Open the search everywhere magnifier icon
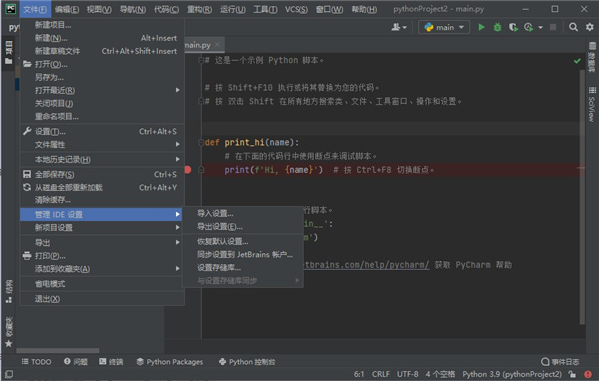599x381 pixels. 573,27
